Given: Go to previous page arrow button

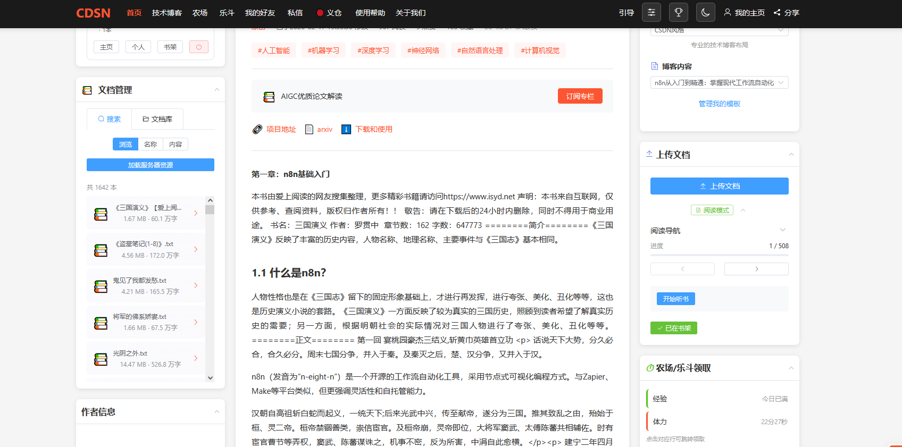Looking at the screenshot, I should pyautogui.click(x=682, y=269).
